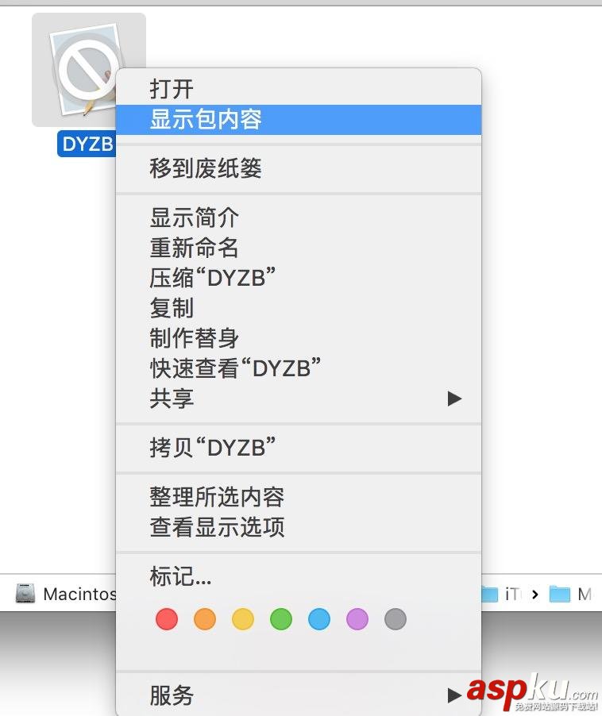Choose 打开 in the context menu
This screenshot has width=602, height=716.
click(172, 89)
